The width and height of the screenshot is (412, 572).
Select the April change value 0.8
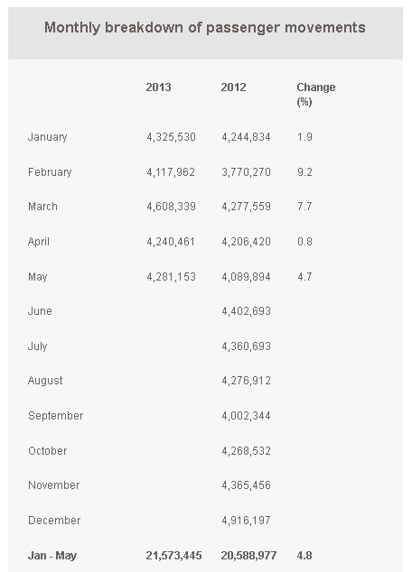click(x=304, y=242)
